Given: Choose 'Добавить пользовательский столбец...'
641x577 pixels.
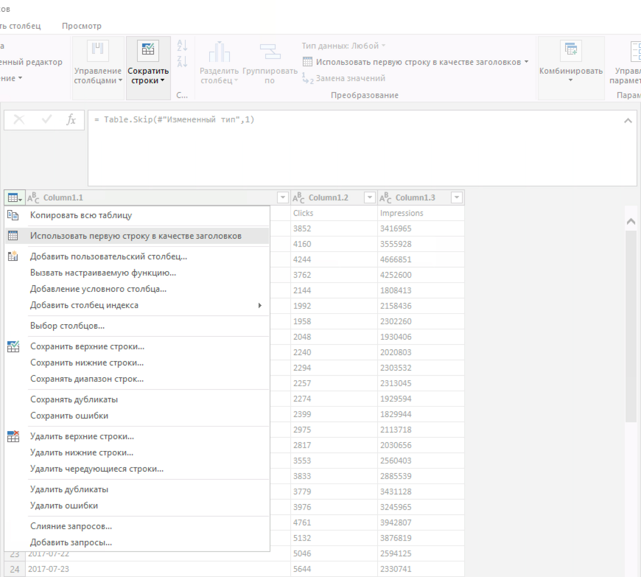Looking at the screenshot, I should tap(137, 257).
